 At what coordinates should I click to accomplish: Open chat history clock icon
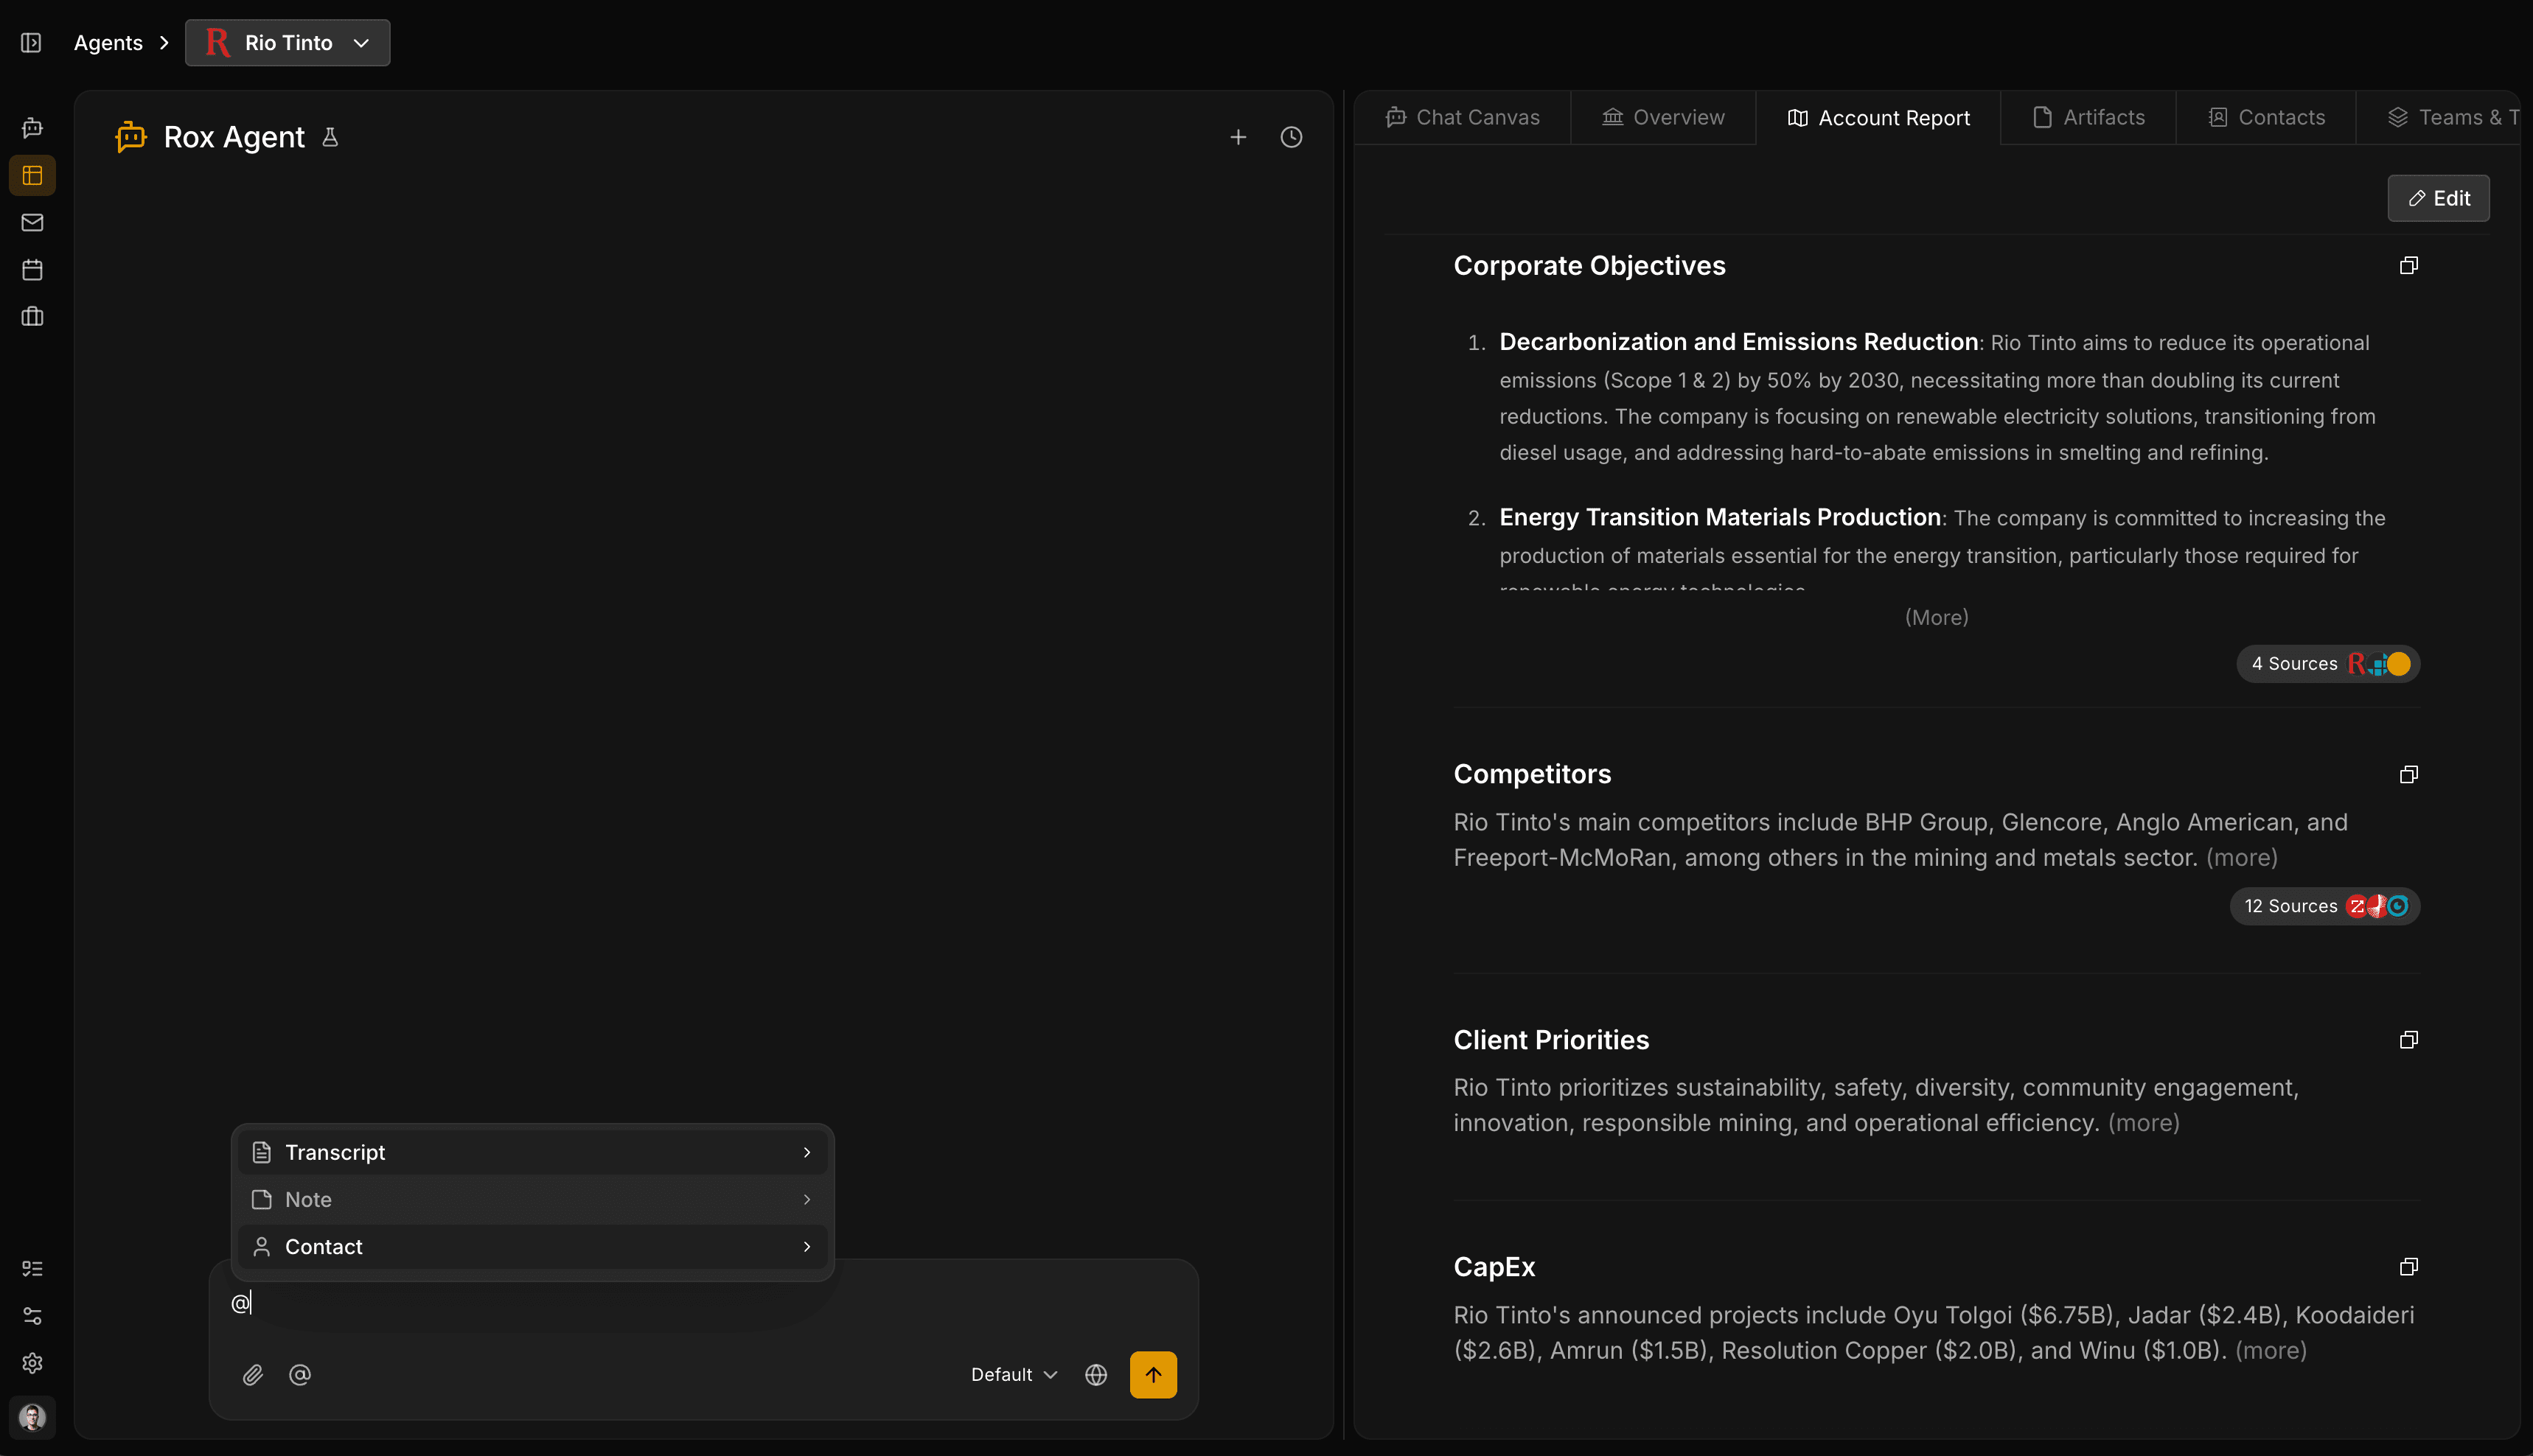pyautogui.click(x=1292, y=137)
